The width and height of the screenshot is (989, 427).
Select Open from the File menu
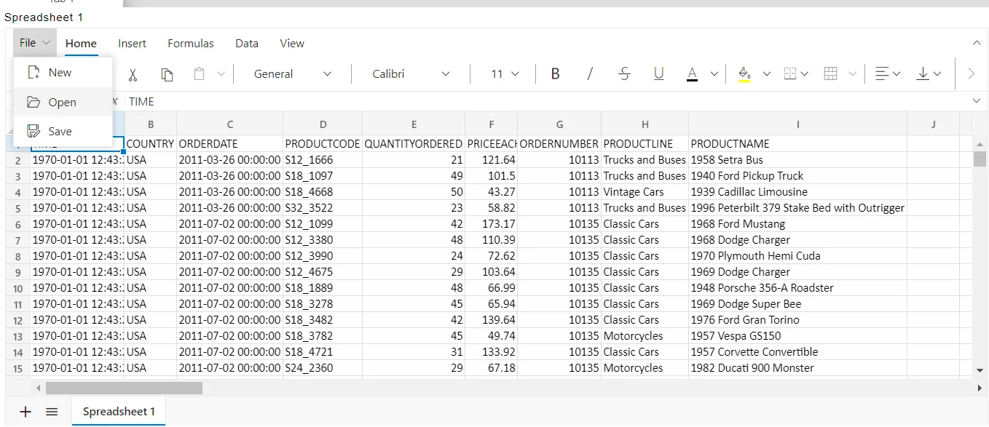click(63, 103)
